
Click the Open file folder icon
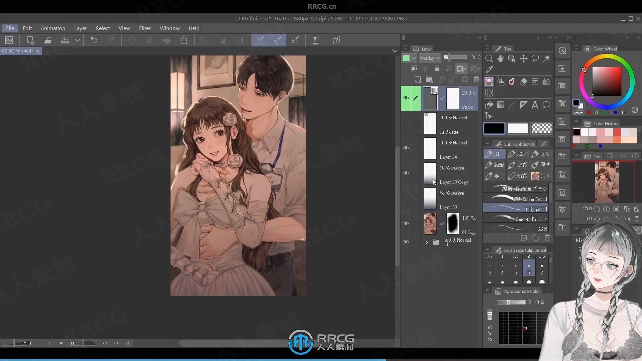coord(47,40)
